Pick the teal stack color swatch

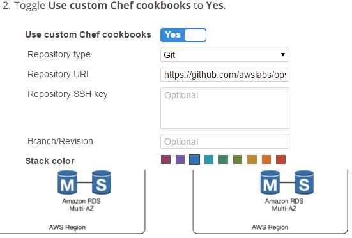click(x=209, y=160)
